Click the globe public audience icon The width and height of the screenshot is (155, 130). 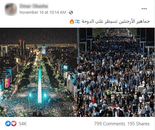[71, 12]
